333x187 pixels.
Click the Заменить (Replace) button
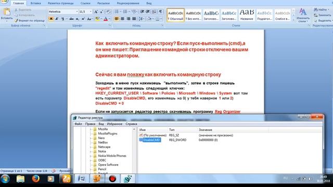323,15
